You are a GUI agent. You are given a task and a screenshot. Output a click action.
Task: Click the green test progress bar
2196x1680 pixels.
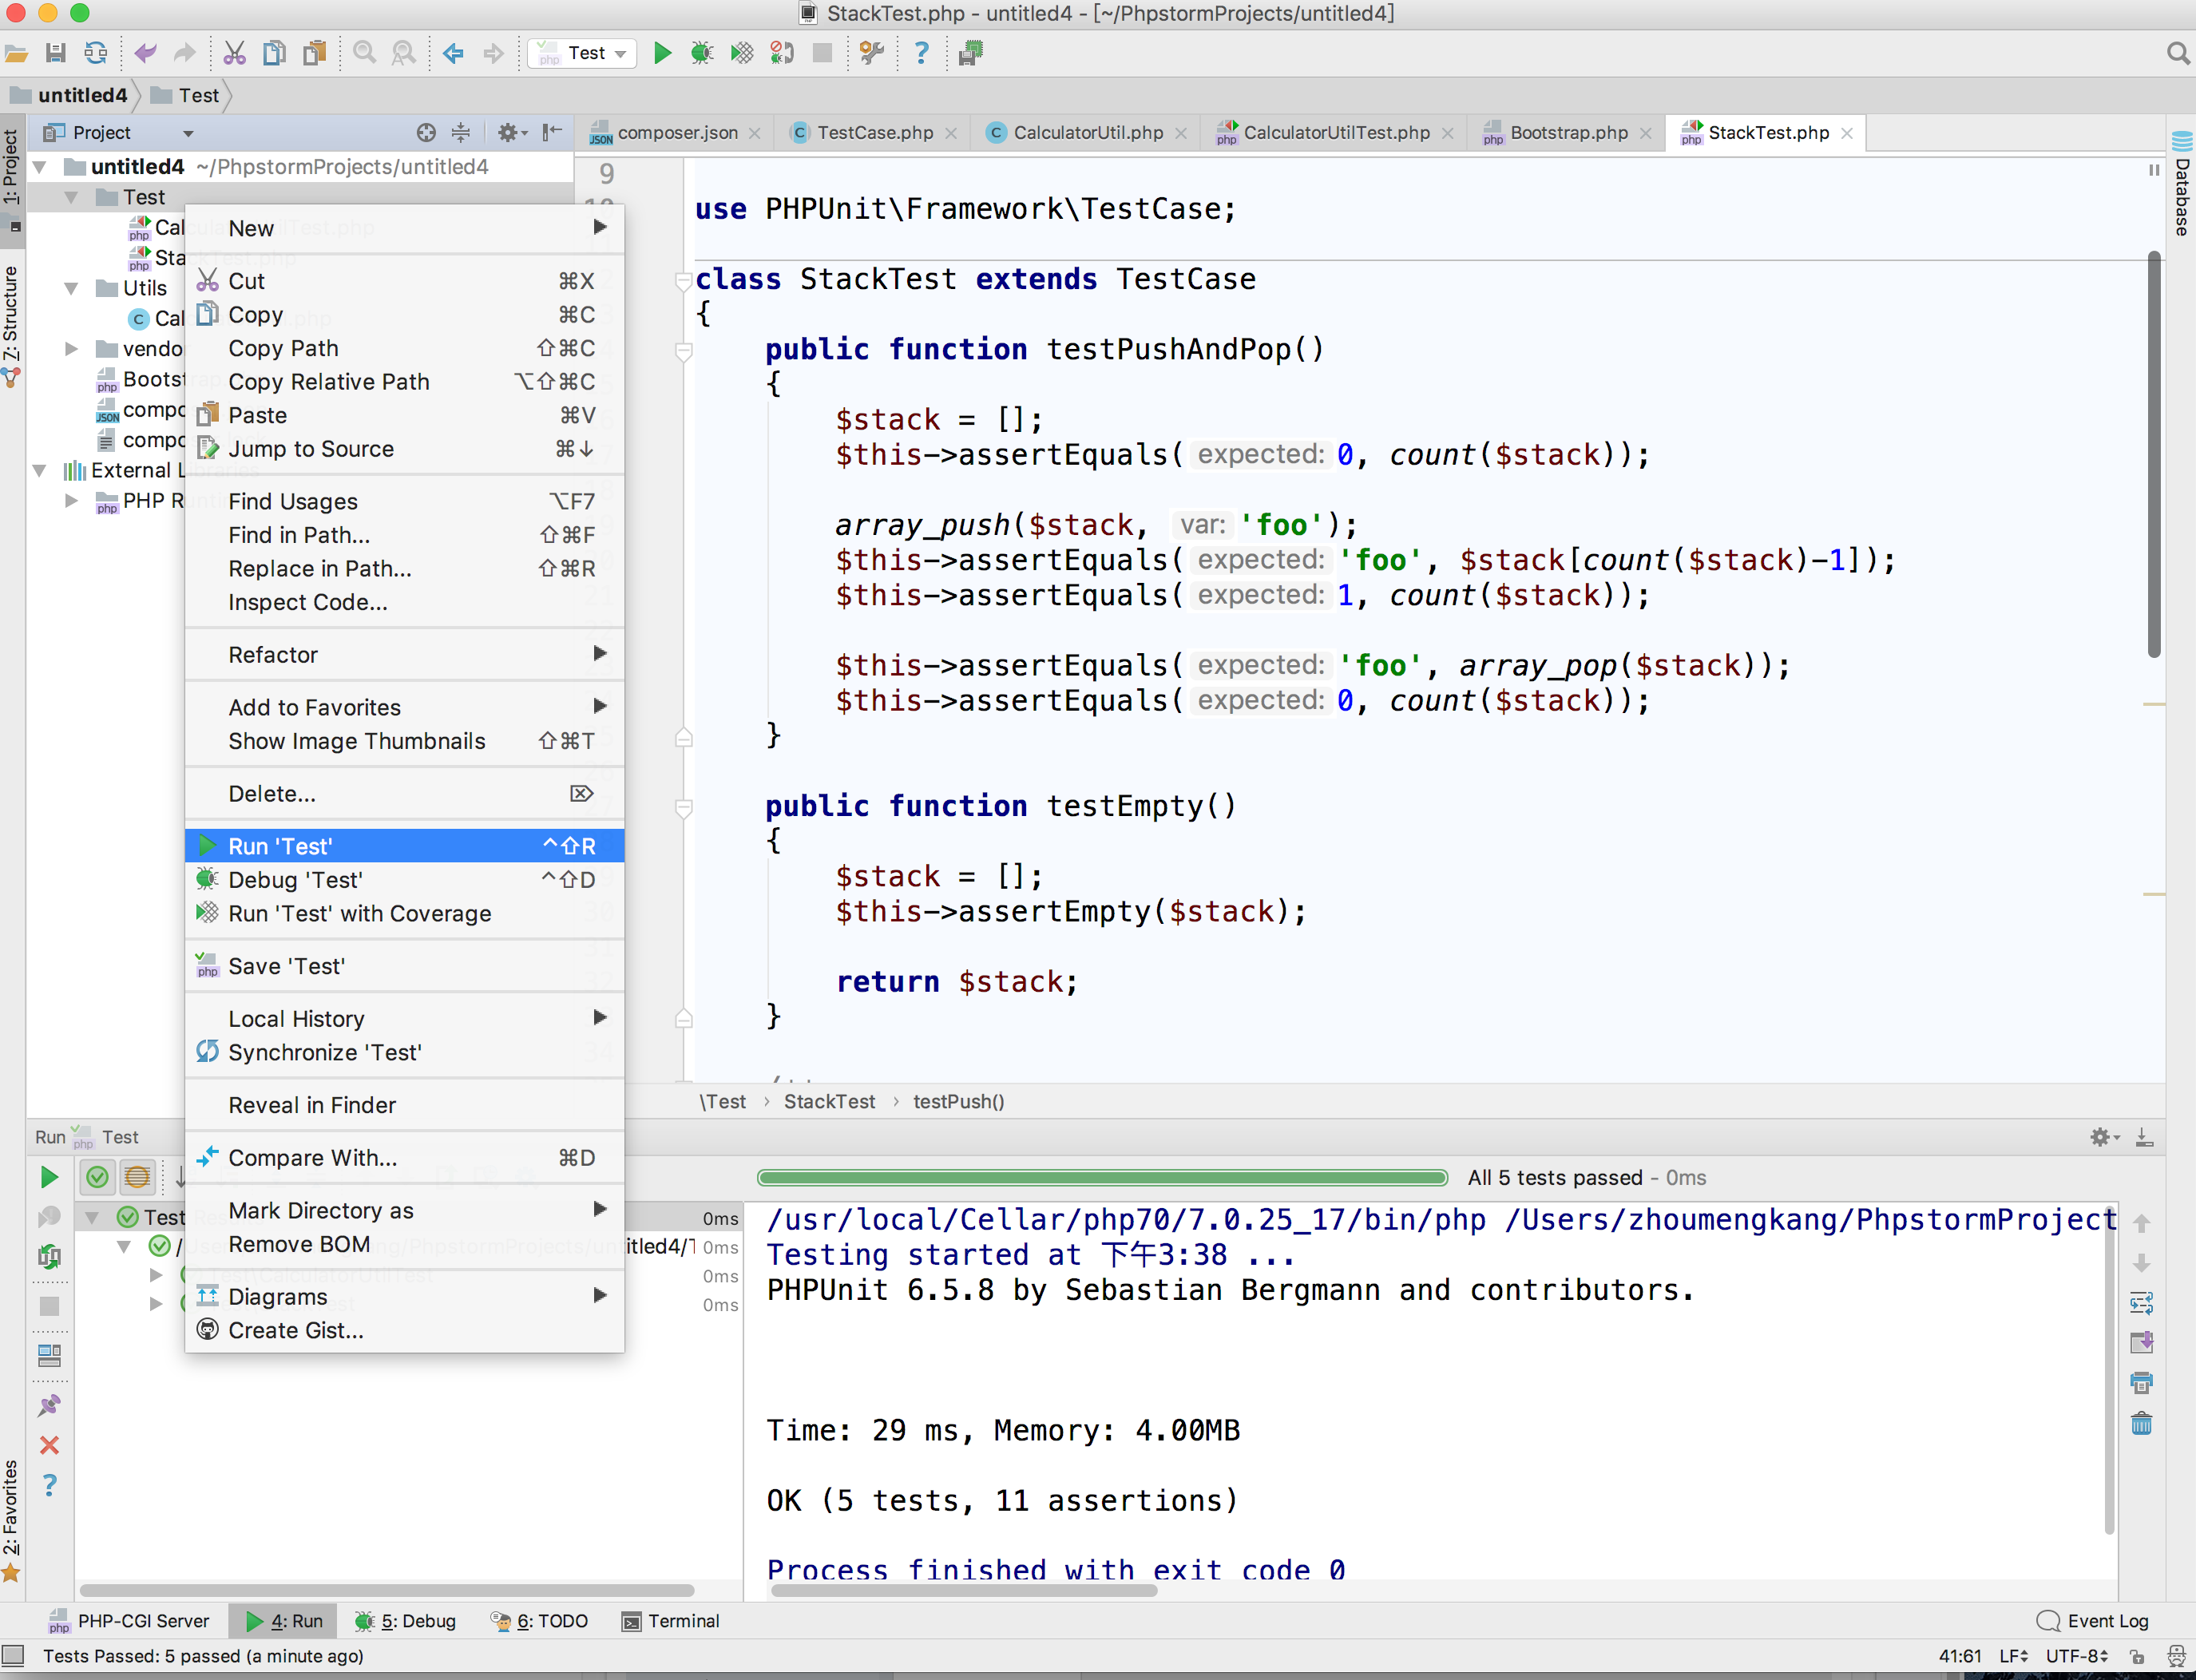point(1102,1177)
